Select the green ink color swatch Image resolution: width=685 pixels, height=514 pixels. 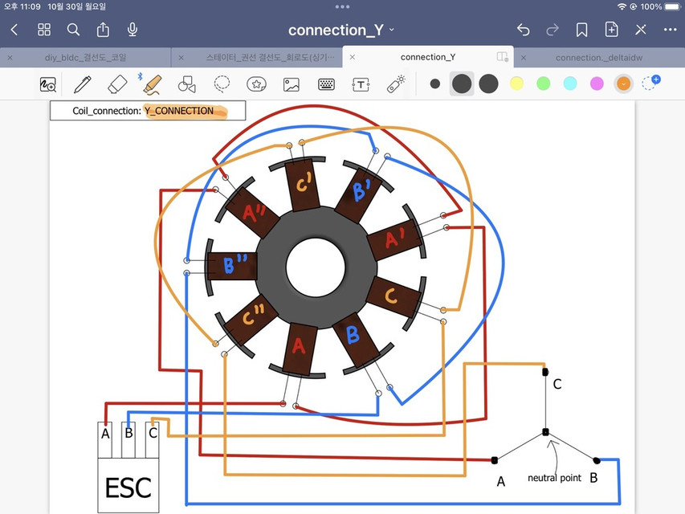[x=544, y=83]
